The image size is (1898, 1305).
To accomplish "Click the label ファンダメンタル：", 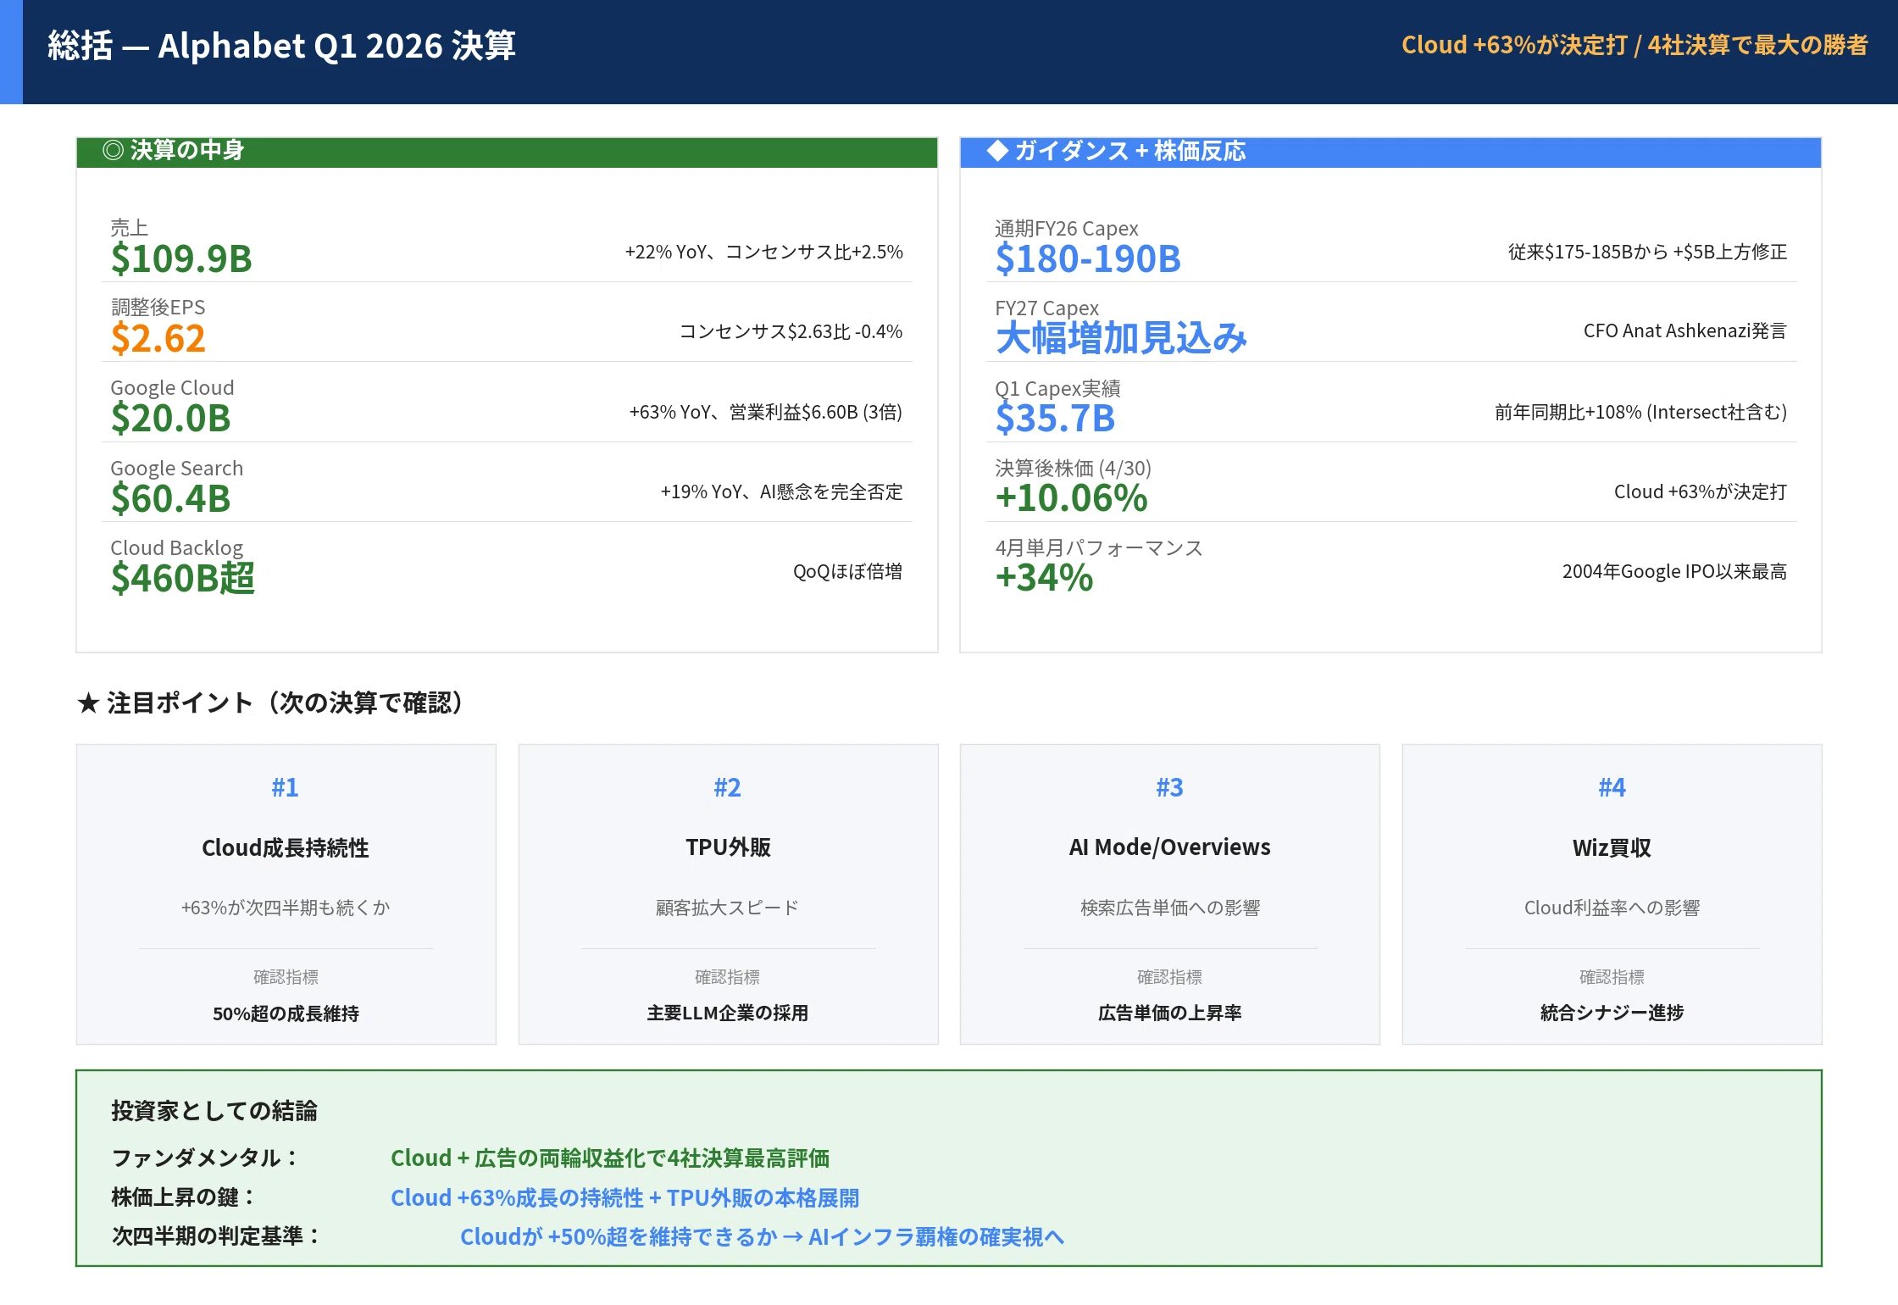I will click(x=206, y=1158).
